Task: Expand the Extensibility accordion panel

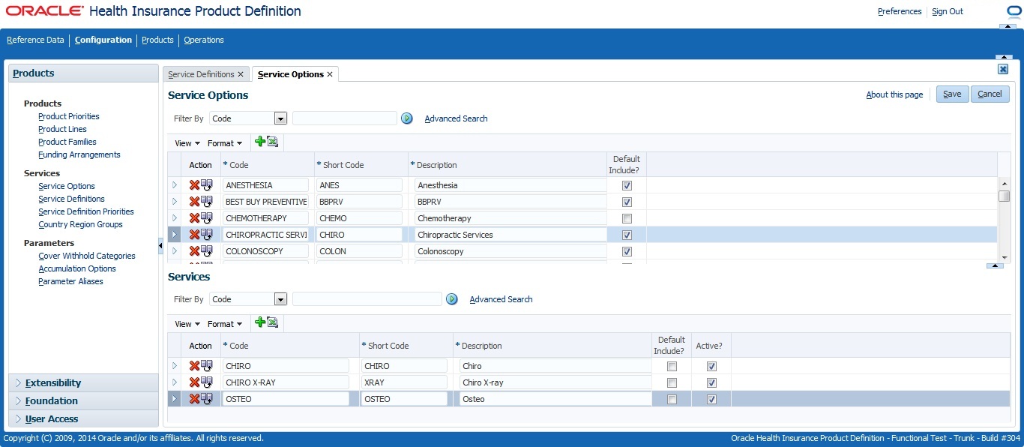Action: coord(83,382)
